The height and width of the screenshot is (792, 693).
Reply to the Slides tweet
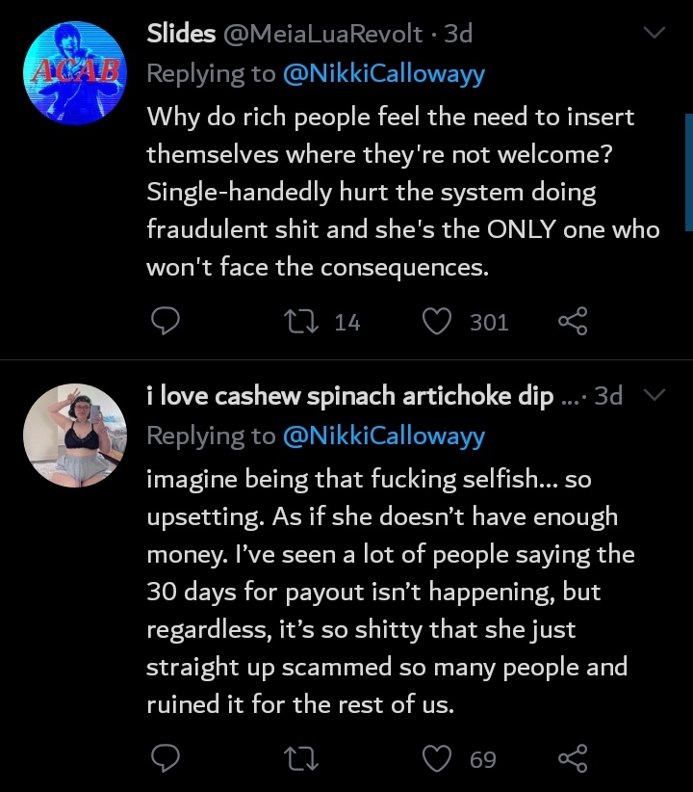pyautogui.click(x=166, y=321)
